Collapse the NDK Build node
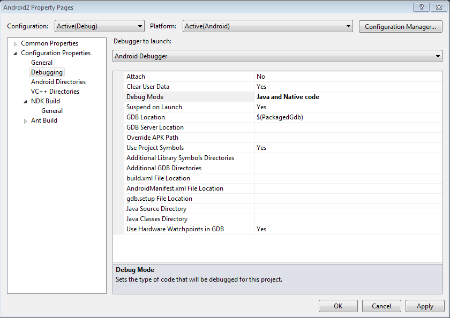Screen dimensions: 450x318 [x=25, y=102]
